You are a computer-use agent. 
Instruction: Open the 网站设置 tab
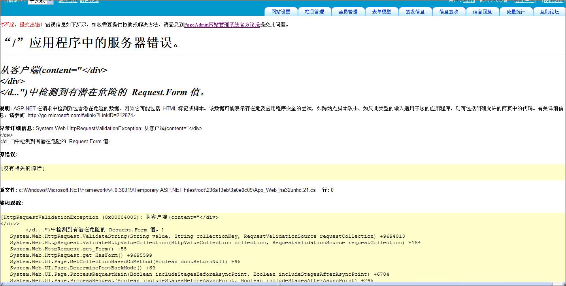[x=281, y=12]
